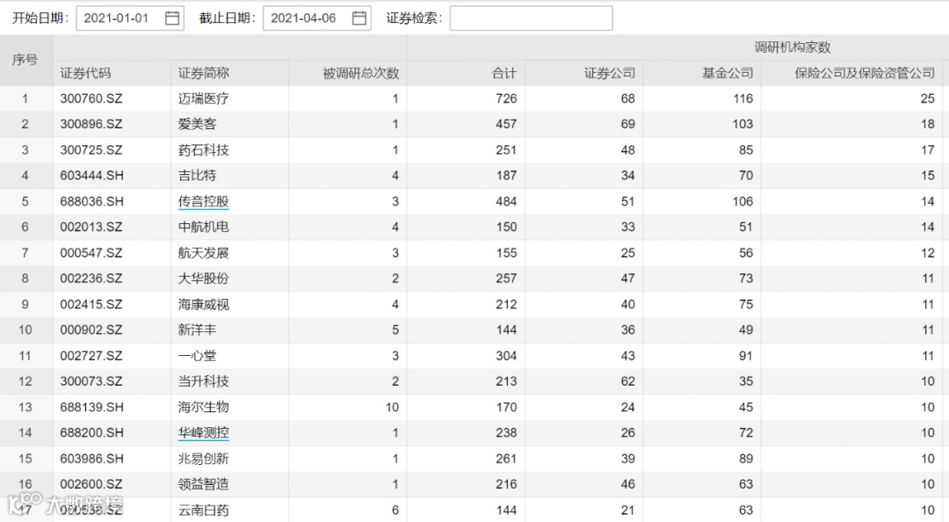
Task: Click the sequence number 13 cell
Action: [25, 407]
